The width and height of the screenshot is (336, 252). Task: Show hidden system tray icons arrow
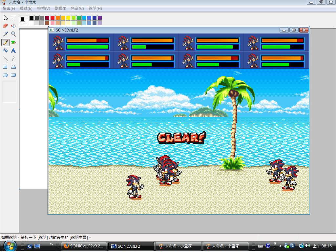pyautogui.click(x=280, y=246)
